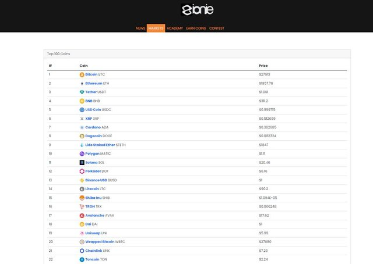This screenshot has width=373, height=264.
Task: Click the Dai coin icon
Action: [82, 224]
